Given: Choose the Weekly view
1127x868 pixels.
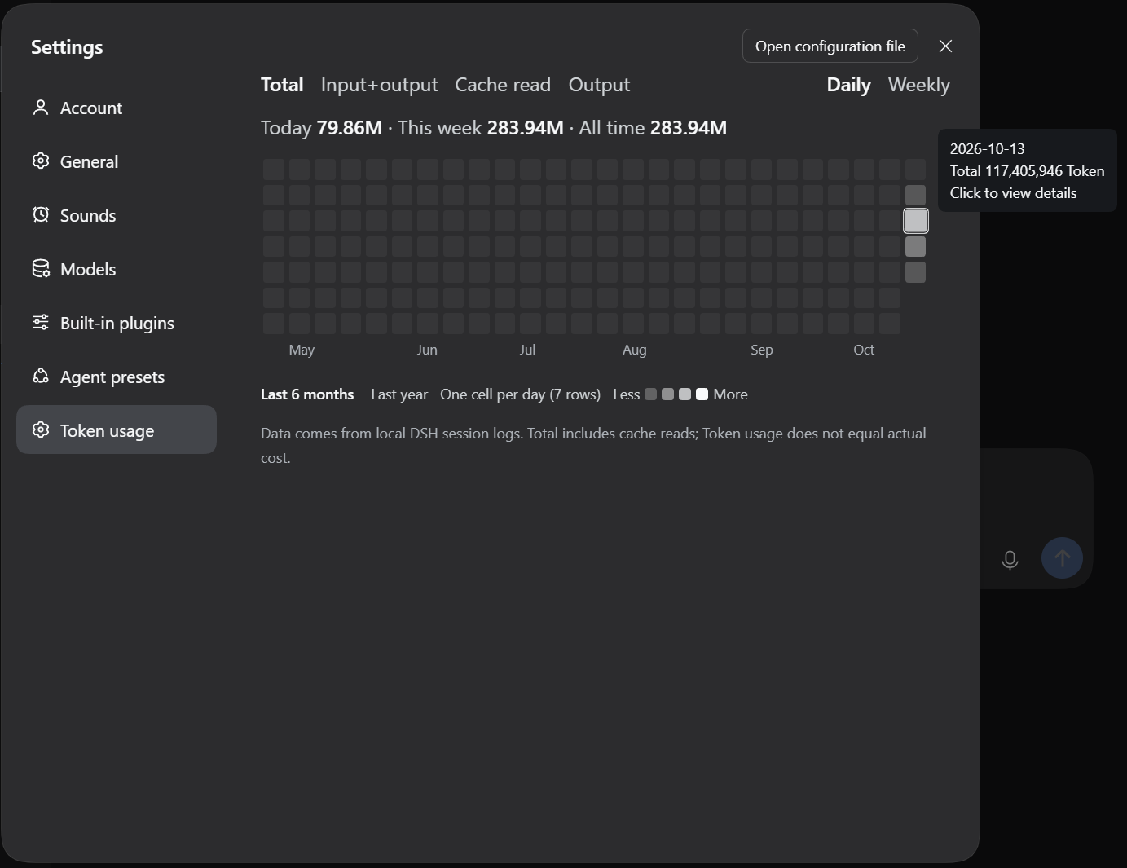Looking at the screenshot, I should tap(919, 85).
